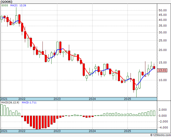Click the 0.000 MACD axis label
Image resolution: width=171 pixels, height=137 pixels.
(x=163, y=116)
